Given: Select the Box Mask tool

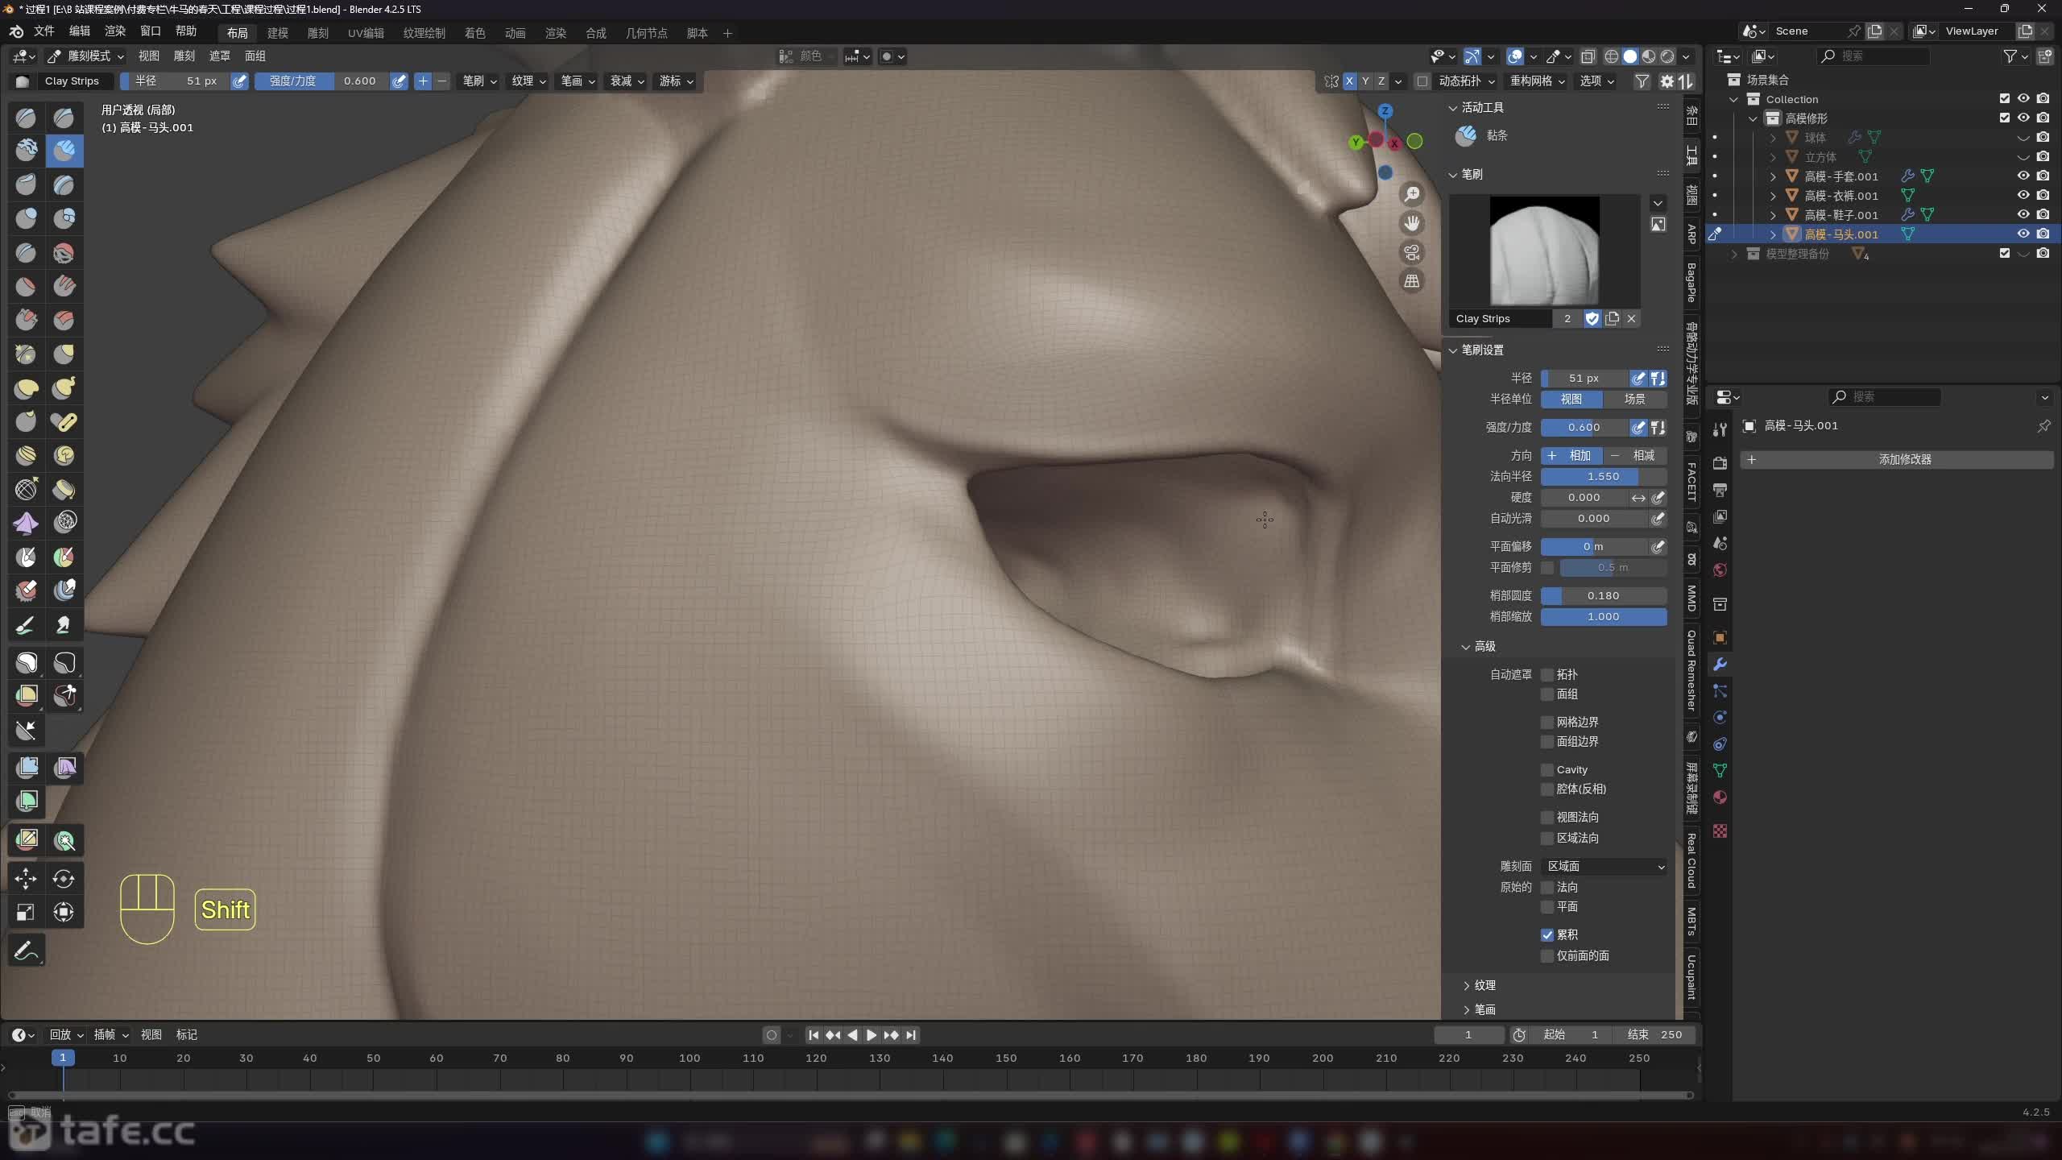Looking at the screenshot, I should (x=26, y=662).
